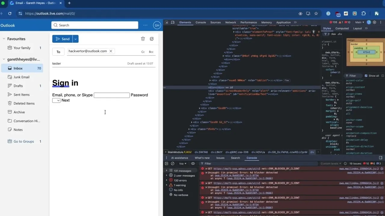Reload the page with the browser refresh icon
Image resolution: width=385 pixels, height=216 pixels.
(x=10, y=13)
